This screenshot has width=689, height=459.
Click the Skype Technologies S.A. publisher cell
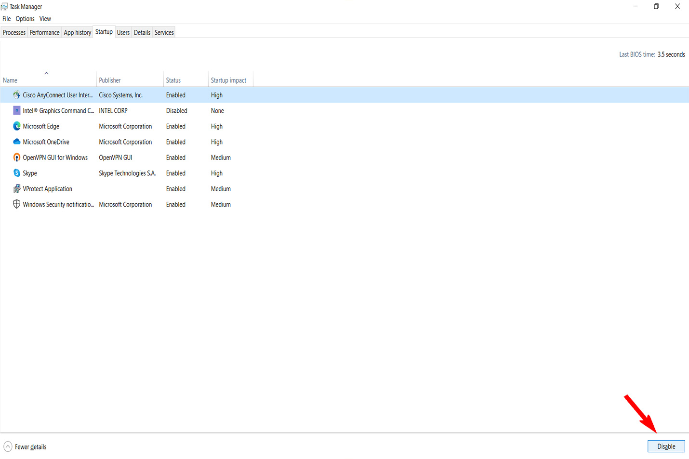click(x=127, y=173)
